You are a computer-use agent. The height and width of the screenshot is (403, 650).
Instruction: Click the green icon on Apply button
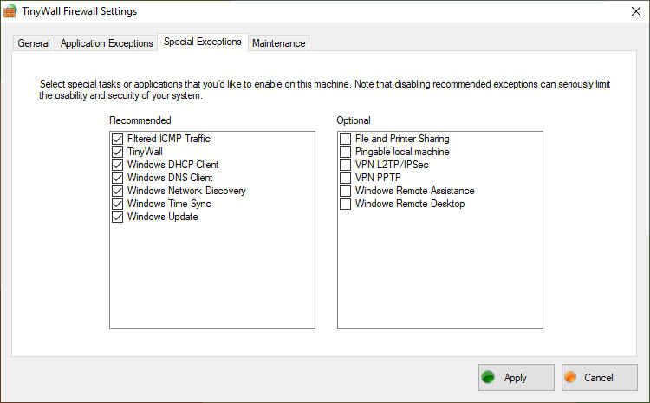[x=488, y=377]
